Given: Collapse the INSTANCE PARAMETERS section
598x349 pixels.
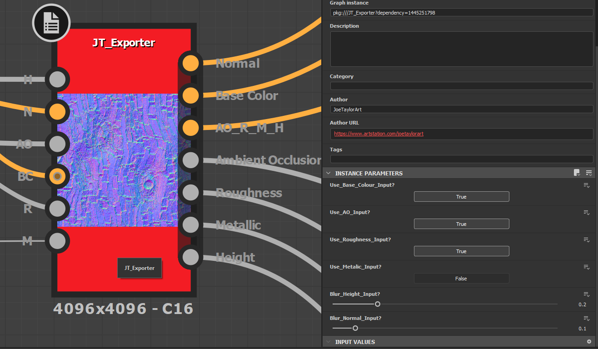Looking at the screenshot, I should pos(328,173).
